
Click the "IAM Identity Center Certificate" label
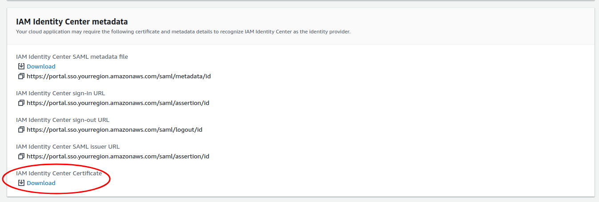59,173
